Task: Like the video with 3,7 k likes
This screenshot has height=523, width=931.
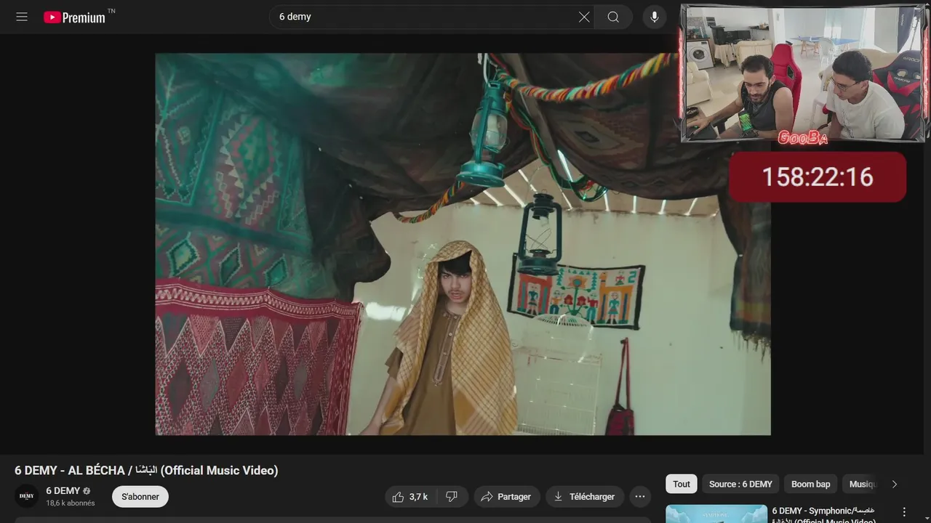Action: 409,497
